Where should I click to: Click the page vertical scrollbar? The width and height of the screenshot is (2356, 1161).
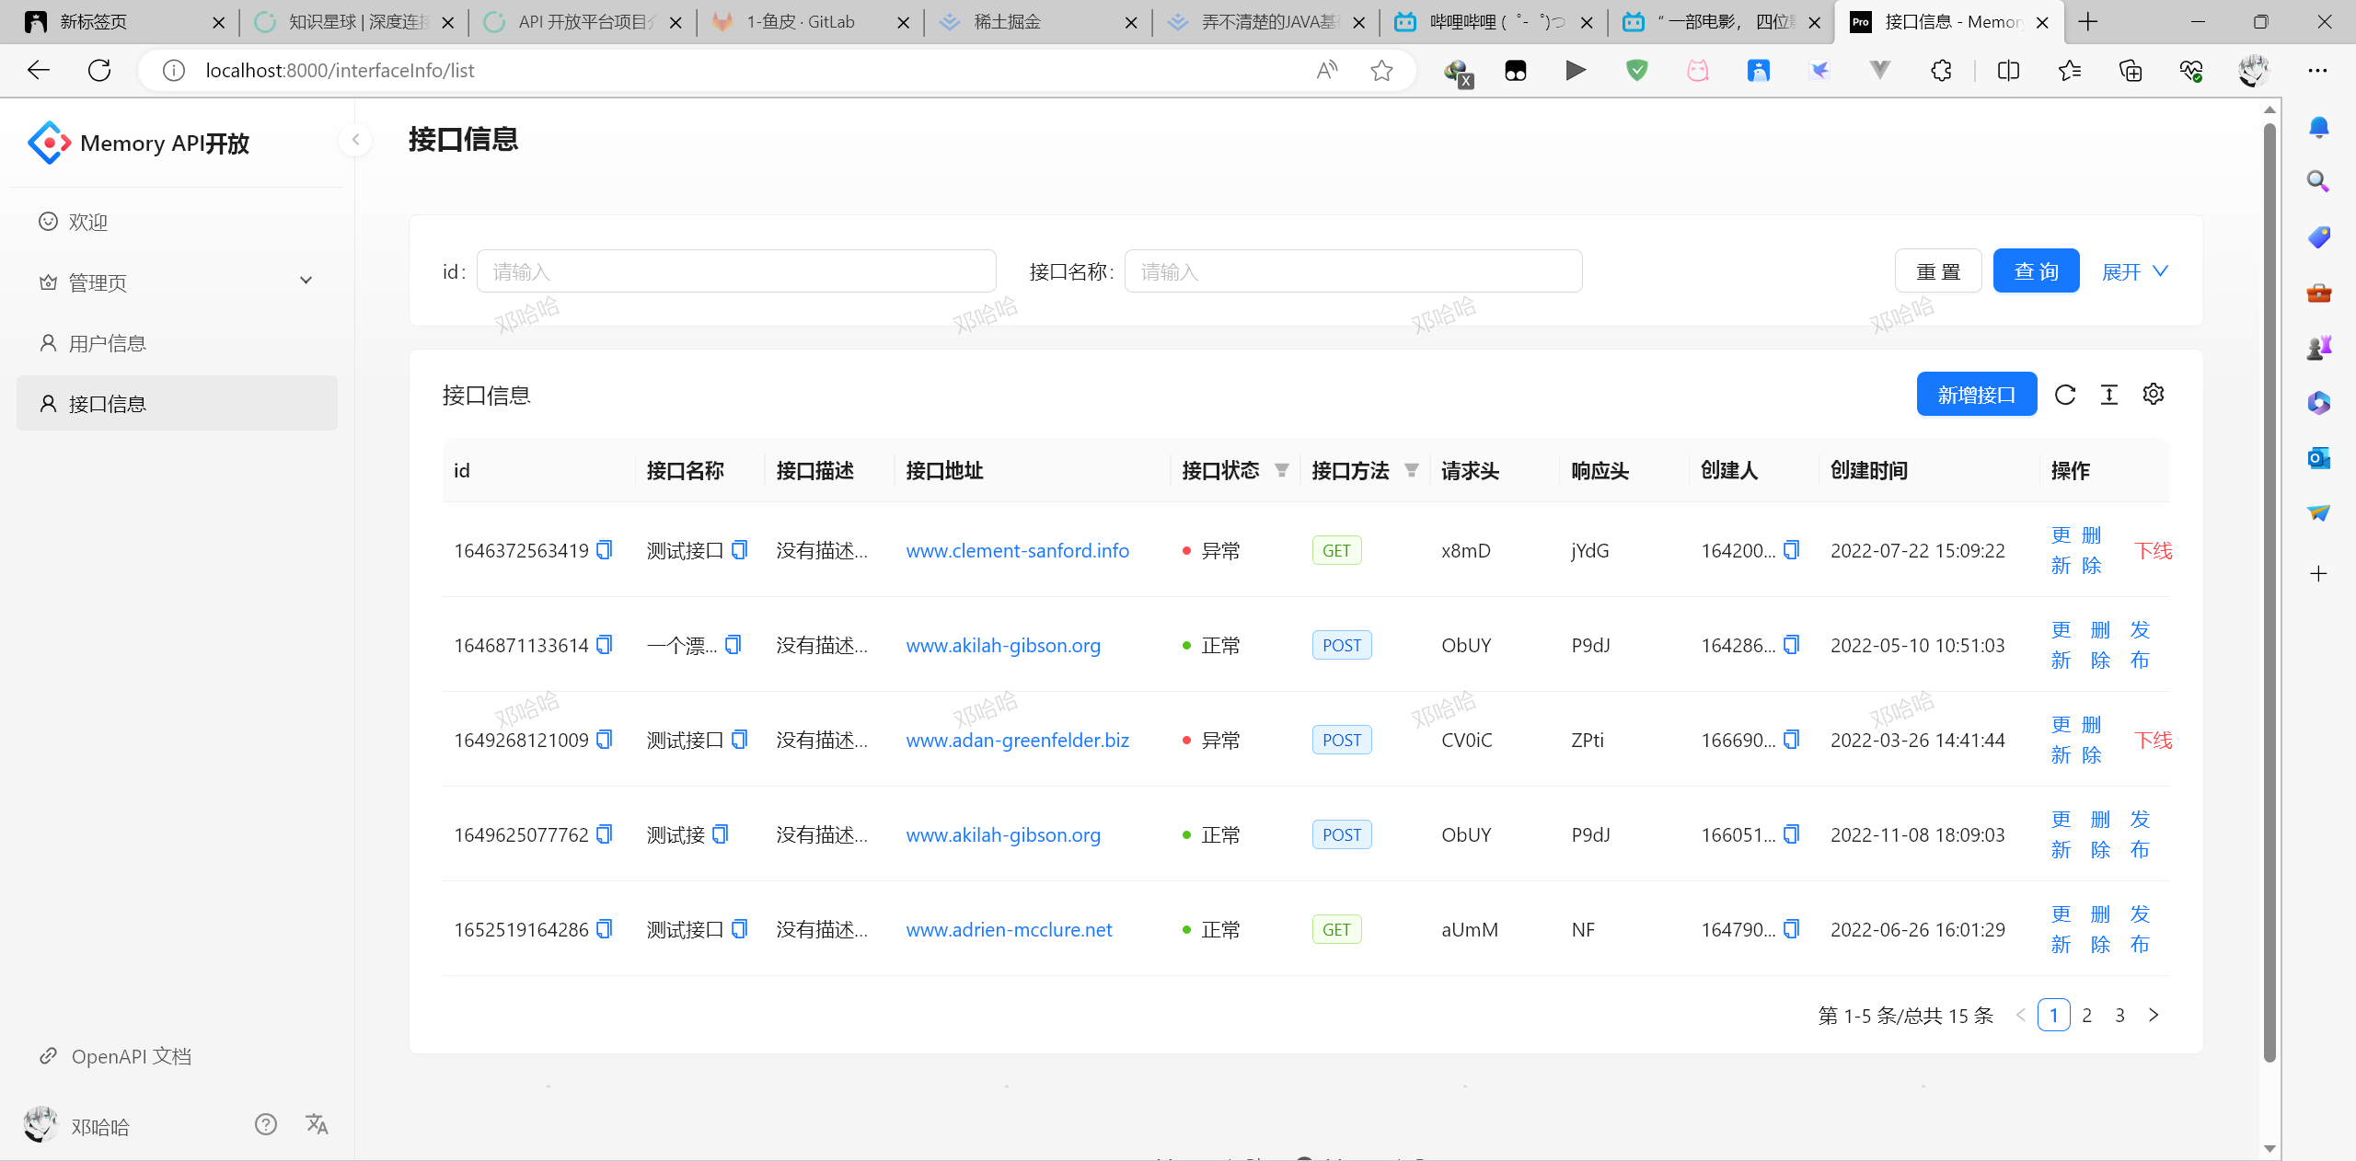pos(2269,592)
